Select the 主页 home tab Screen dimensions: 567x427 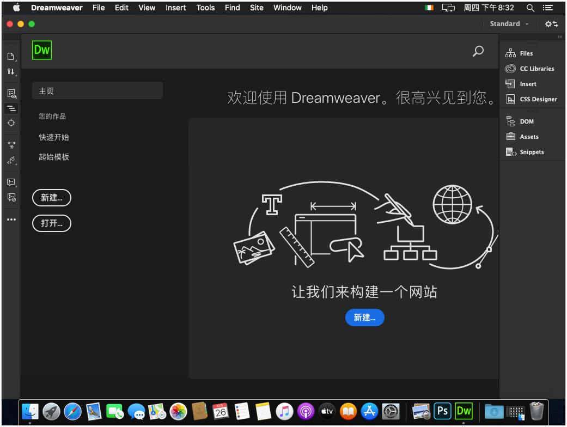click(97, 90)
